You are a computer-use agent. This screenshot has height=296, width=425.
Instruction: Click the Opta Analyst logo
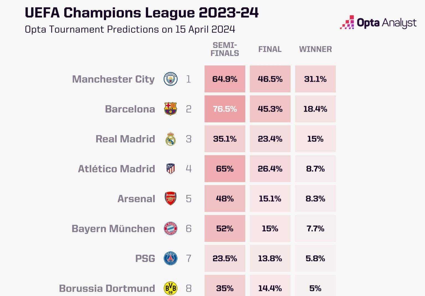(x=378, y=23)
